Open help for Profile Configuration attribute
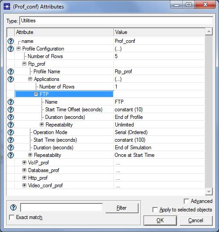The height and width of the screenshot is (232, 219). pos(11,49)
